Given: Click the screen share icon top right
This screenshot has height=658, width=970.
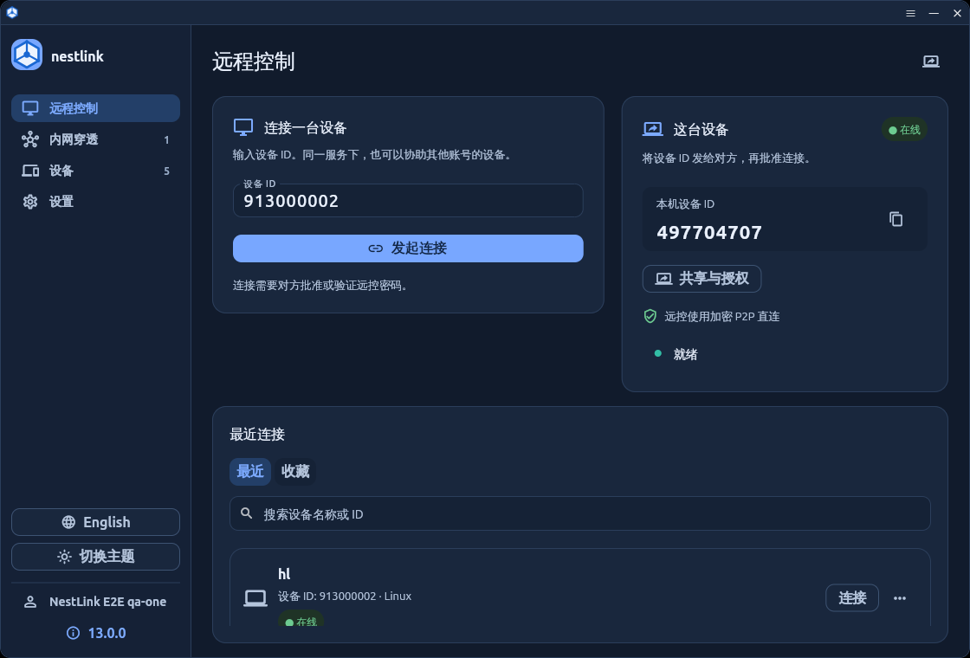Looking at the screenshot, I should pos(930,61).
